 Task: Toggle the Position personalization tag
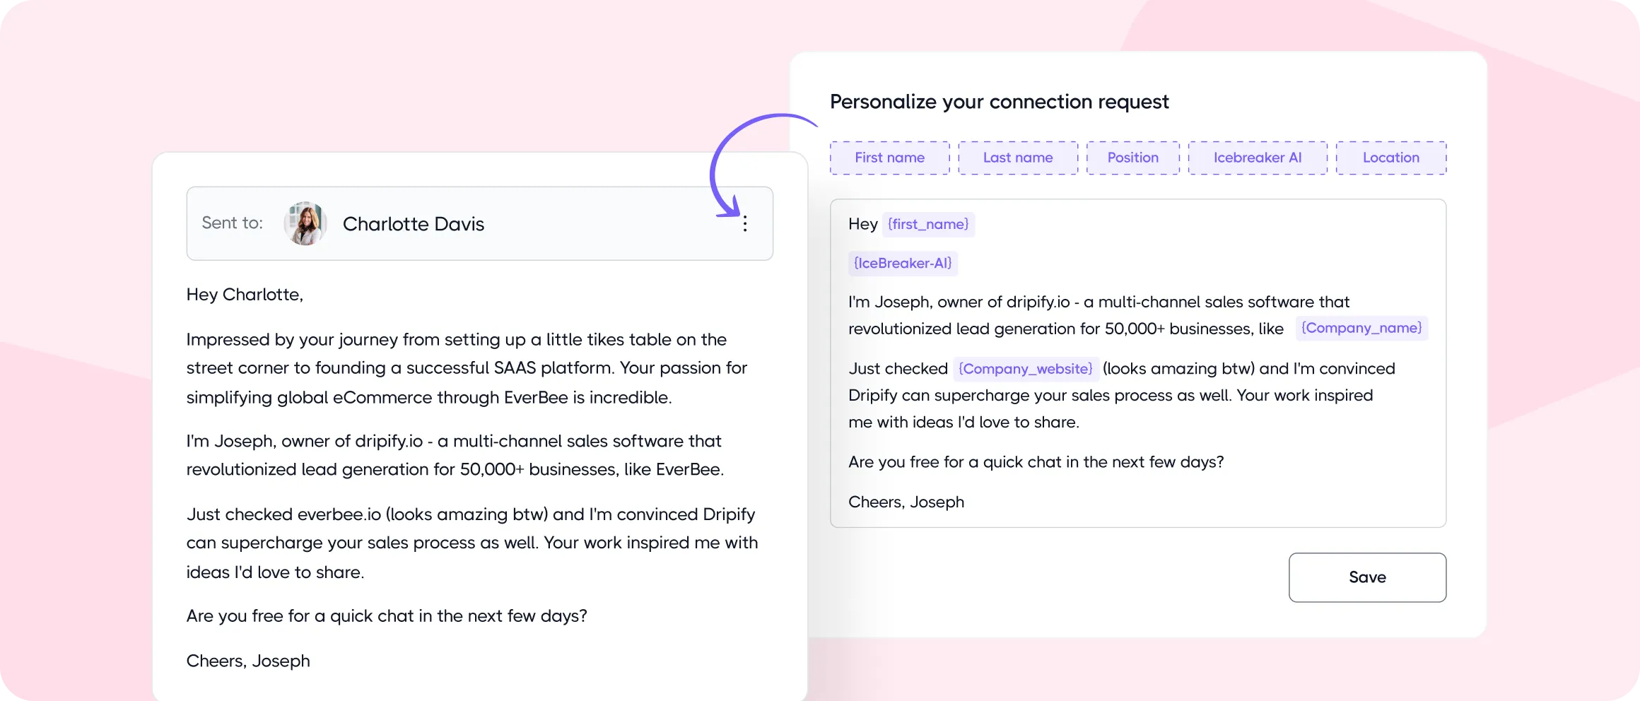[x=1132, y=158]
